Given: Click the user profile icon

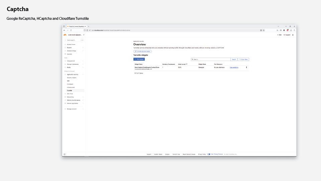Looking at the screenshot, I should coord(293,35).
